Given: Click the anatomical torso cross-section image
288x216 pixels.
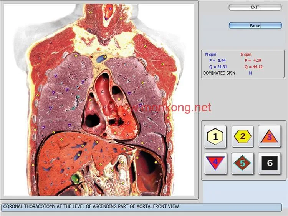Looking at the screenshot, I should (x=99, y=100).
